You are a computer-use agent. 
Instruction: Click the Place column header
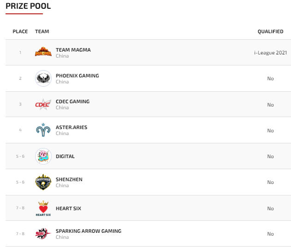tap(20, 31)
